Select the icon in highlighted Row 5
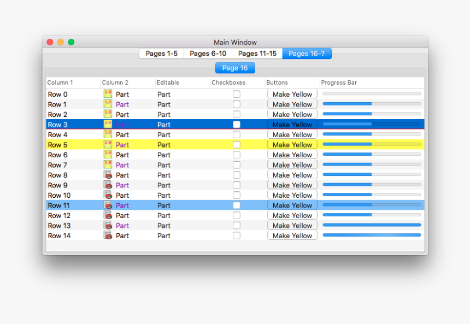 pos(108,145)
